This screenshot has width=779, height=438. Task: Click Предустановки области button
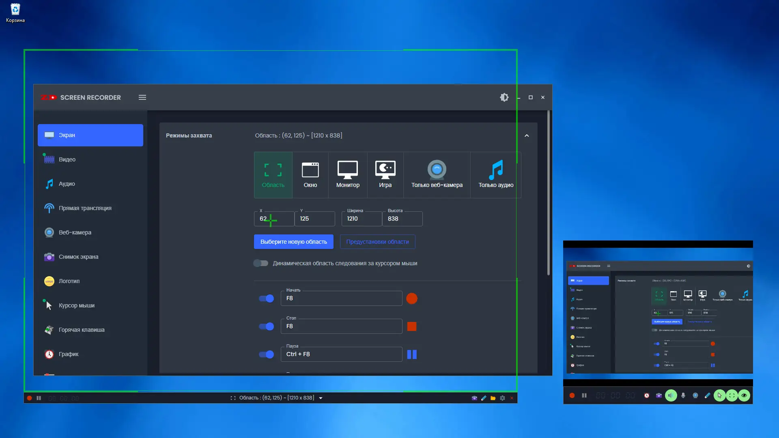[x=377, y=242]
